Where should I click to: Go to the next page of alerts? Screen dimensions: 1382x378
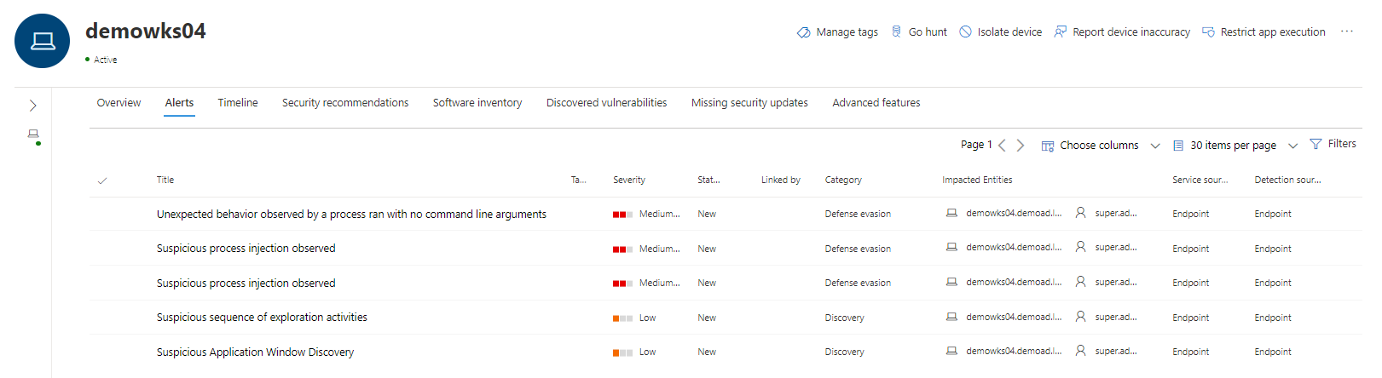pyautogui.click(x=1021, y=146)
